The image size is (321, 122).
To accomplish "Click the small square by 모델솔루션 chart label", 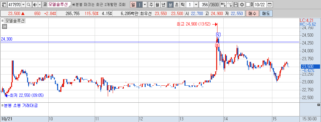I will pos(3,21).
